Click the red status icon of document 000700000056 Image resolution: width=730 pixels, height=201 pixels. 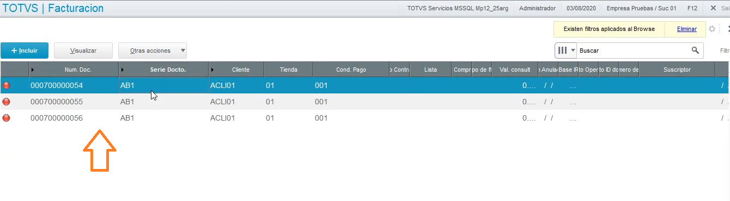click(x=7, y=118)
